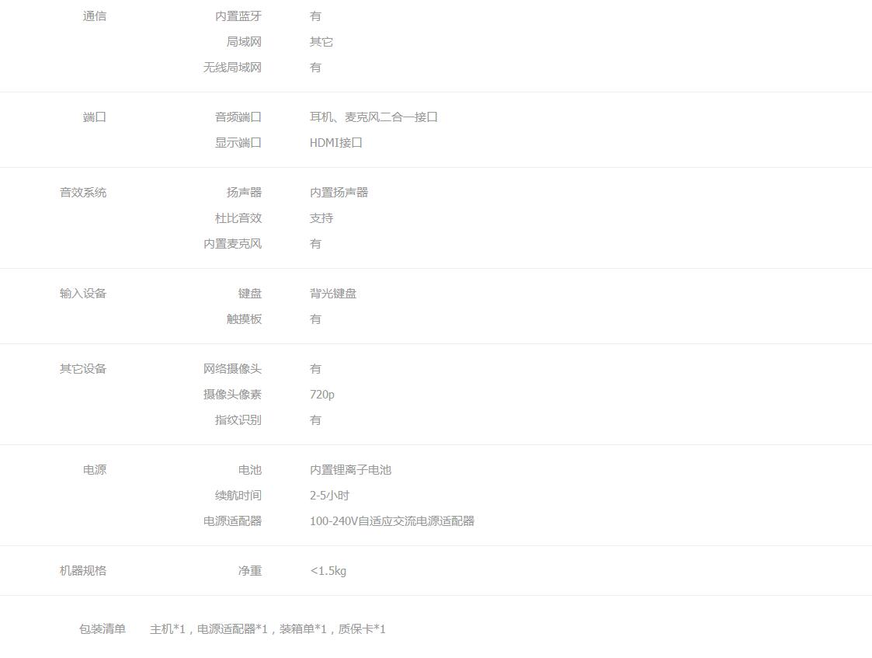点击"背光键盘"规格值
The height and width of the screenshot is (658, 872).
pyautogui.click(x=332, y=293)
